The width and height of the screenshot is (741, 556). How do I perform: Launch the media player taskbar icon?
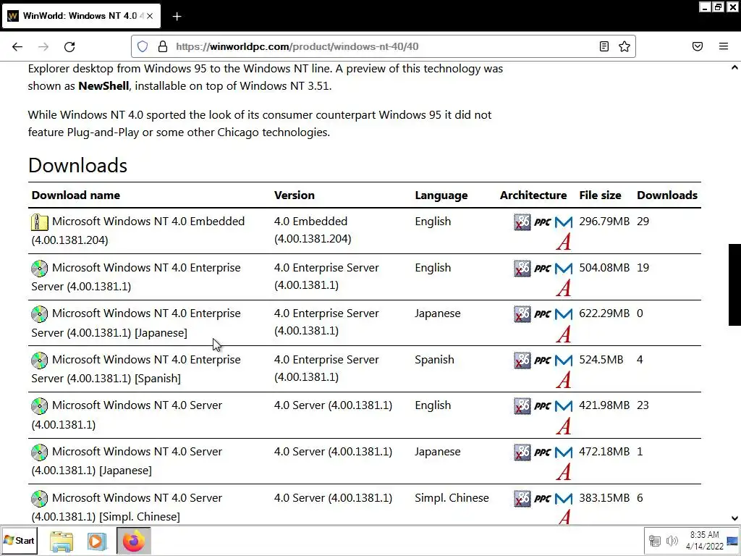(96, 541)
